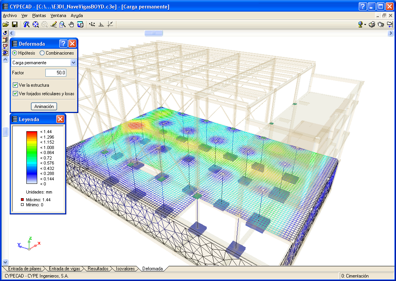Image resolution: width=396 pixels, height=281 pixels.
Task: Toggle the Ver la estructura checkbox
Action: coord(15,85)
